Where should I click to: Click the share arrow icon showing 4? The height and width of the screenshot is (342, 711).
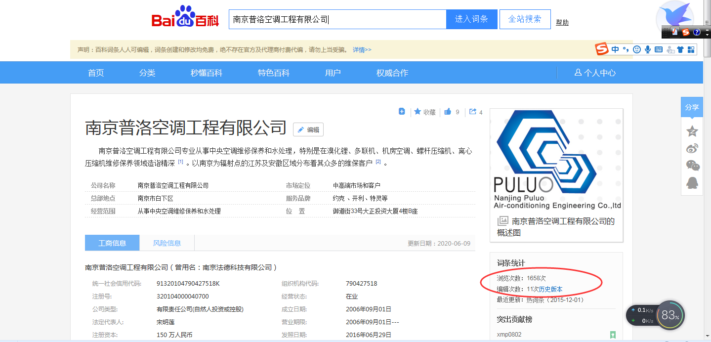click(473, 112)
